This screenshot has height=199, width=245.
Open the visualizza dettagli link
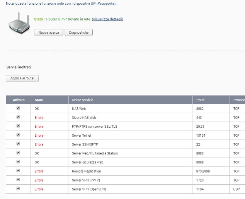point(107,19)
